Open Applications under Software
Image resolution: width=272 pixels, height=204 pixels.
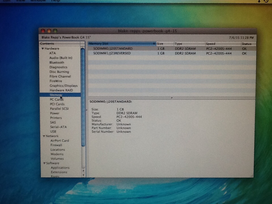[60, 167]
